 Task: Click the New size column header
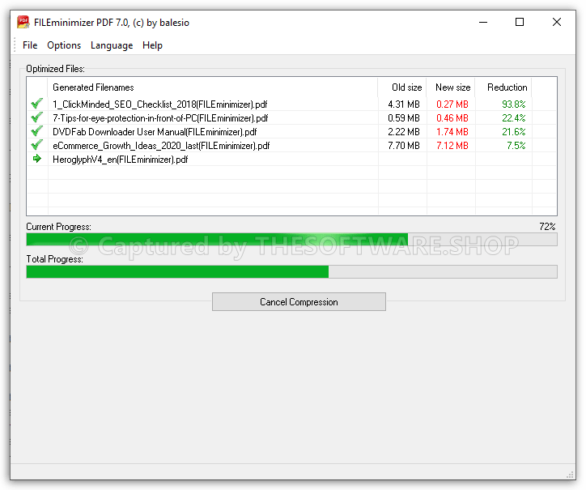click(x=451, y=87)
